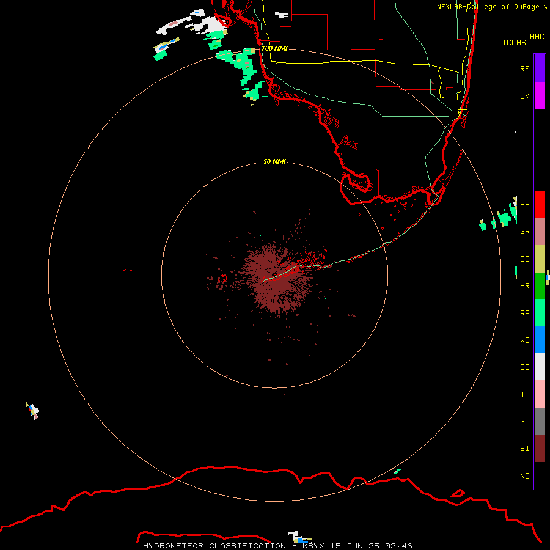This screenshot has height=550, width=550.
Task: Click the UK magenta legend swatch
Action: click(x=540, y=96)
